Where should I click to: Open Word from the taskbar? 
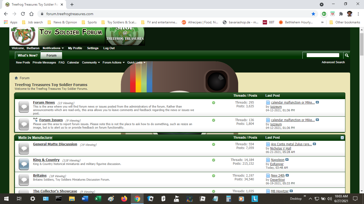pyautogui.click(x=85, y=198)
